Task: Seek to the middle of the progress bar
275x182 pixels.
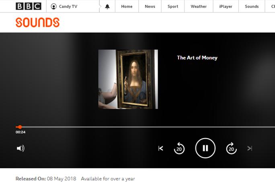Action: tap(145, 127)
